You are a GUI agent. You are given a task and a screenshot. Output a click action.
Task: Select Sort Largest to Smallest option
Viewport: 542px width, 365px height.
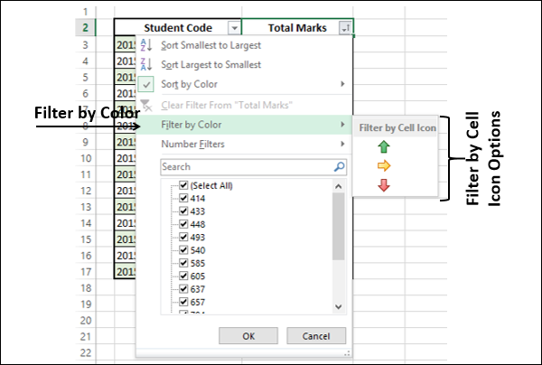tap(210, 64)
